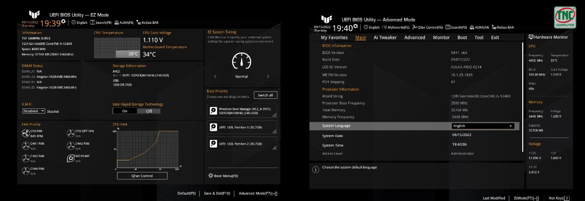Viewport: 585px width, 201px height.
Task: Click the gear icon beside the 19:39 clock
Action: (x=63, y=21)
